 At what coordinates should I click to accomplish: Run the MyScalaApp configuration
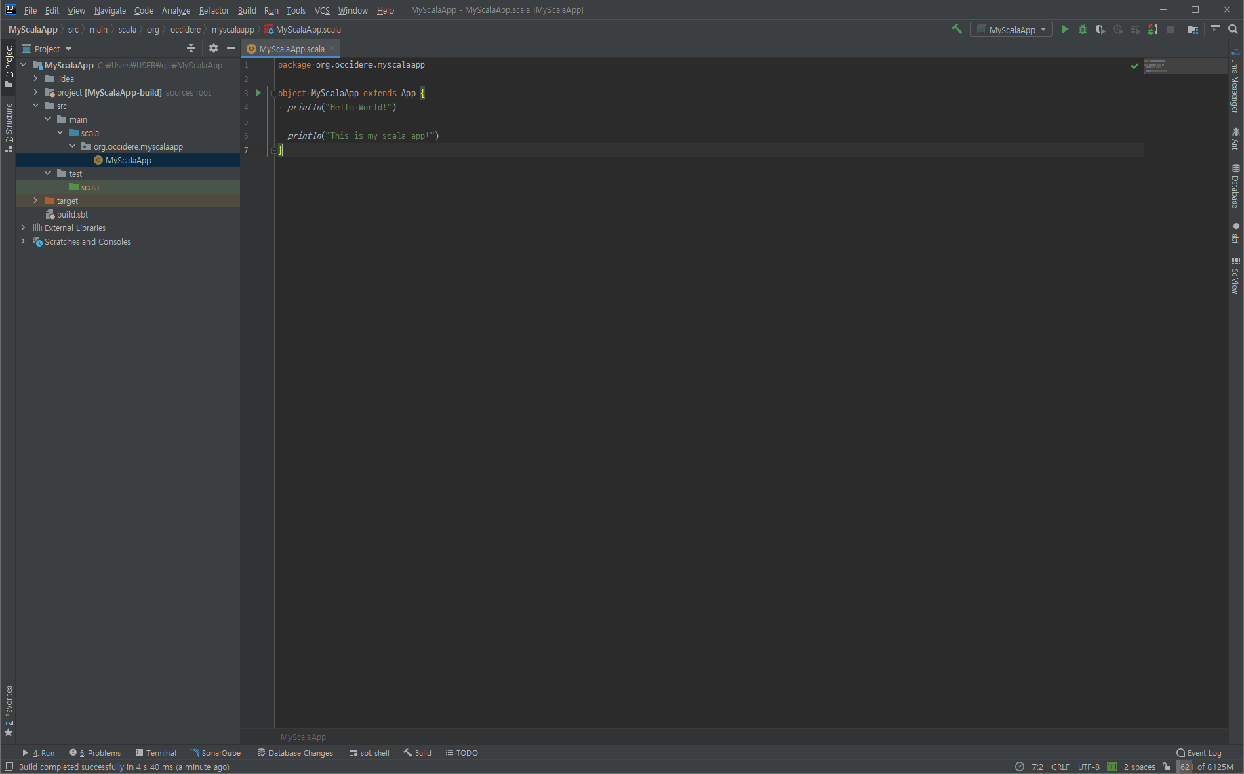1064,29
